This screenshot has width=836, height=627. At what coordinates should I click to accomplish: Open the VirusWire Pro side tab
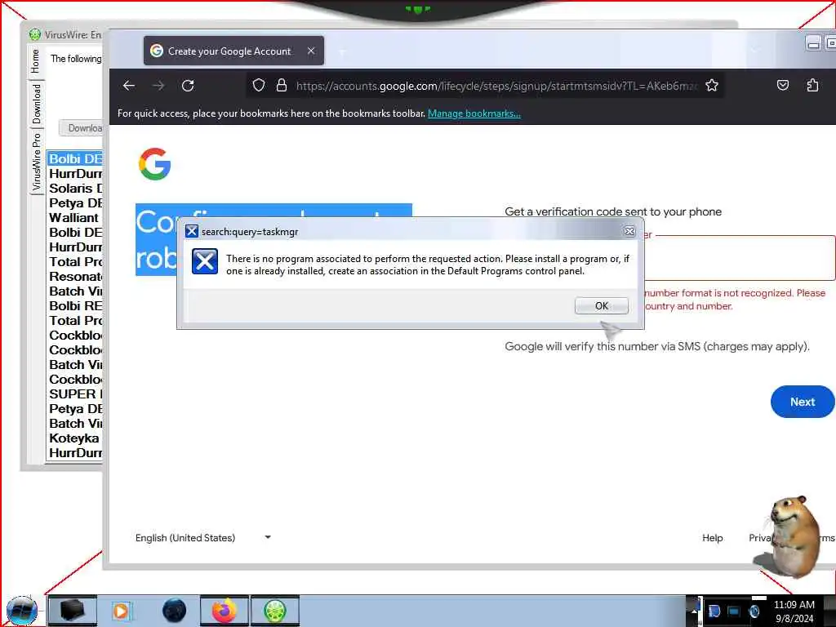(36, 162)
